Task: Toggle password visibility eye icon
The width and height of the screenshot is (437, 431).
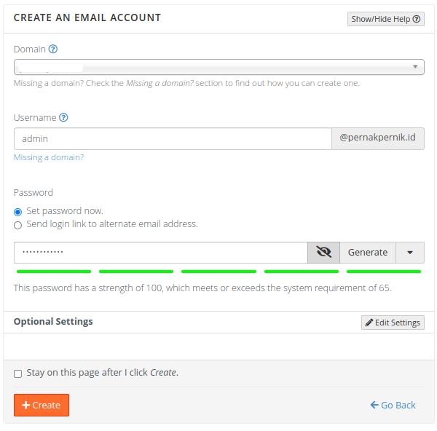Action: [324, 253]
